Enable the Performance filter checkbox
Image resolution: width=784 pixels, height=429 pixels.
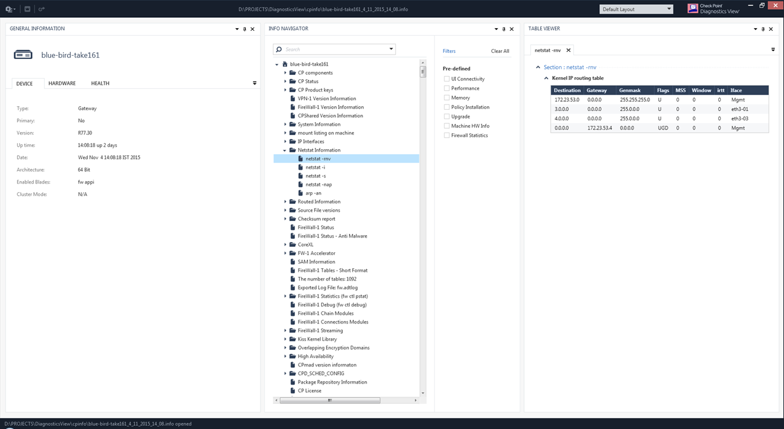coord(447,88)
